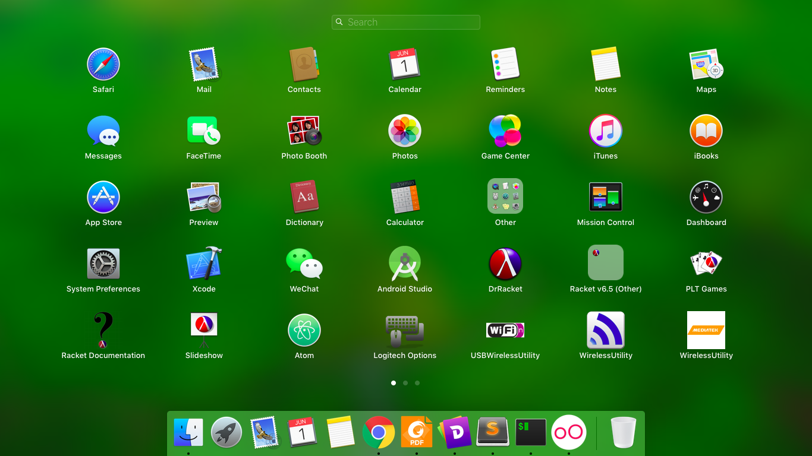The height and width of the screenshot is (456, 812).
Task: Open Calendar in the Launchpad grid
Action: point(405,64)
